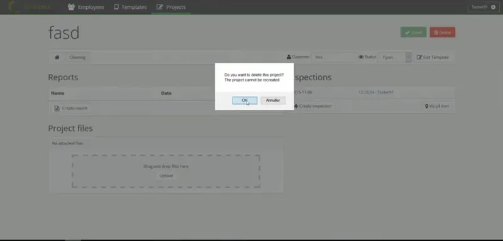Open the settings gear next to Tester91
This screenshot has height=241, width=503.
pos(494,7)
